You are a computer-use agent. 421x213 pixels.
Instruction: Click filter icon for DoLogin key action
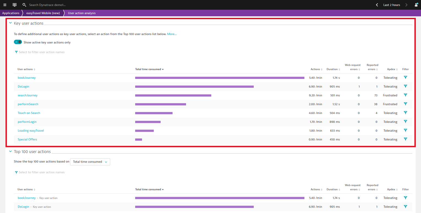coord(405,86)
